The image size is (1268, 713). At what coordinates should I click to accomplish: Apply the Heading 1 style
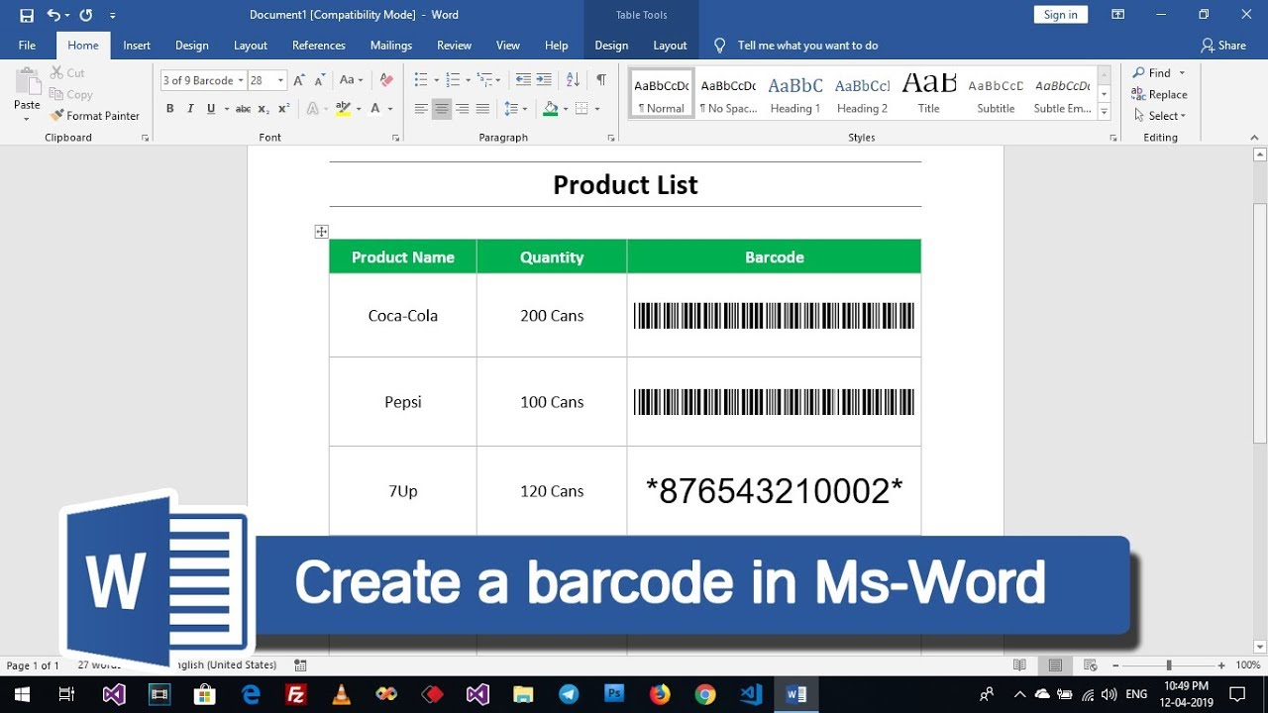[794, 94]
